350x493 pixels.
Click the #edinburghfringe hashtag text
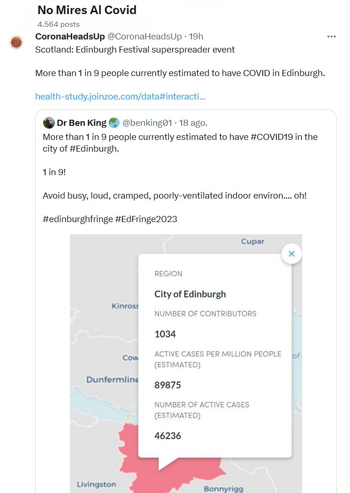point(77,219)
